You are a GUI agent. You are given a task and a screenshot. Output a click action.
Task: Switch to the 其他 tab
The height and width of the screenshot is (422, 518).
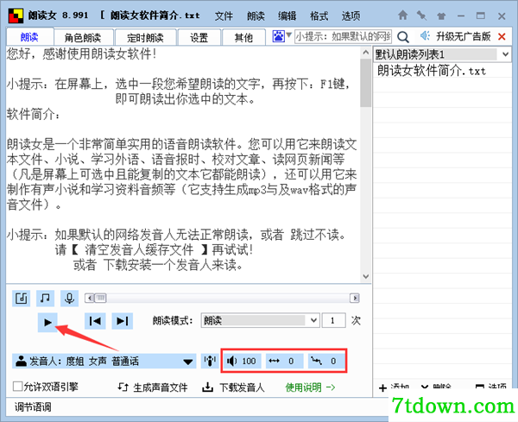click(243, 37)
